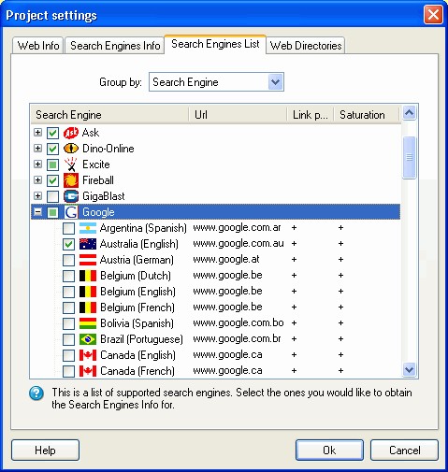Uncheck the Australia (English) checkbox

click(x=68, y=244)
